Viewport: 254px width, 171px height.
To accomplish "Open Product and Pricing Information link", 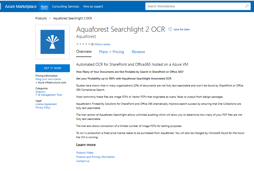I will pos(95,157).
